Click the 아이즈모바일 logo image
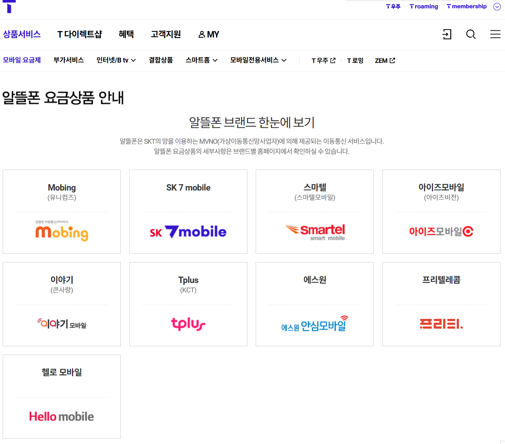The image size is (505, 444). 441,232
